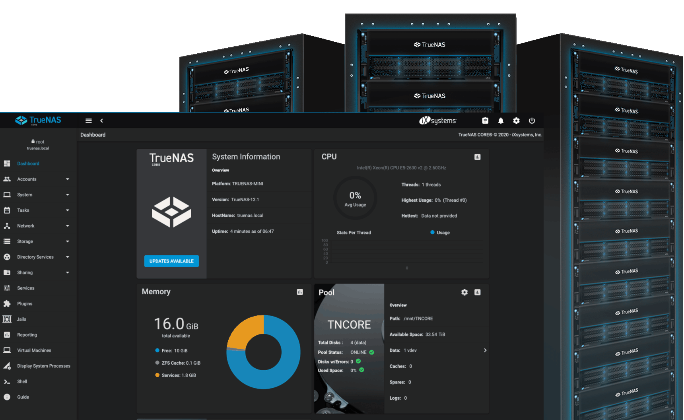Click Platform: TRUENAS-MINI text
The height and width of the screenshot is (420, 684).
pos(237,184)
